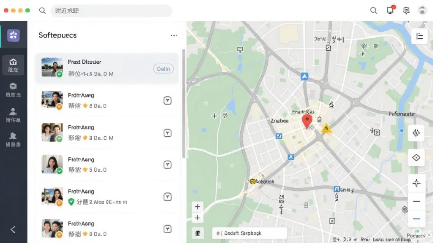
Task: Click the search magnifier beside the search field
Action: (x=42, y=11)
